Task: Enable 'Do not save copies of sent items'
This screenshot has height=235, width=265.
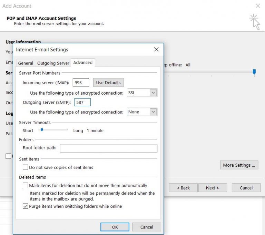Action: (26, 167)
